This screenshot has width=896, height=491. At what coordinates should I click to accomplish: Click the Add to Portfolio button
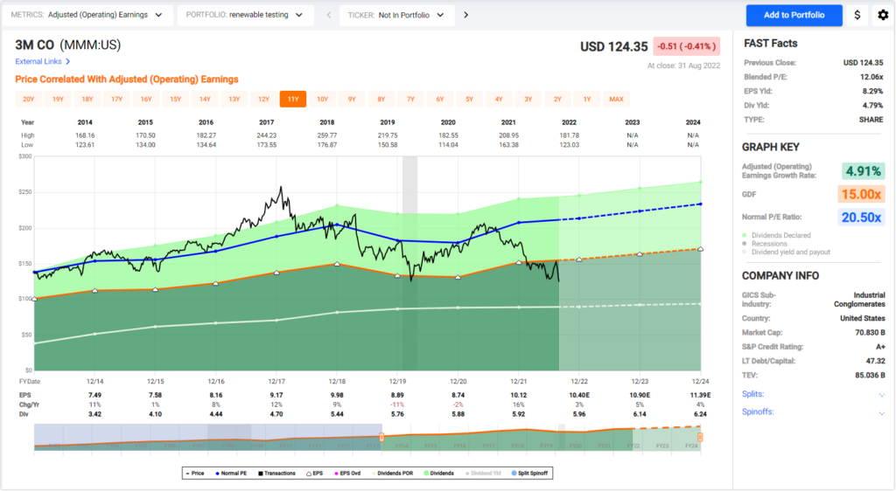(x=794, y=16)
